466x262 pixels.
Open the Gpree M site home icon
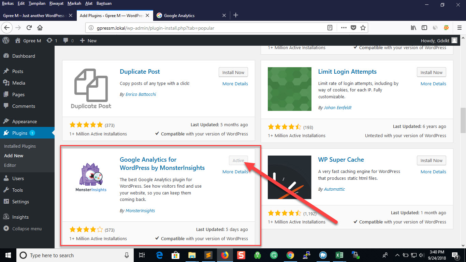(18, 41)
